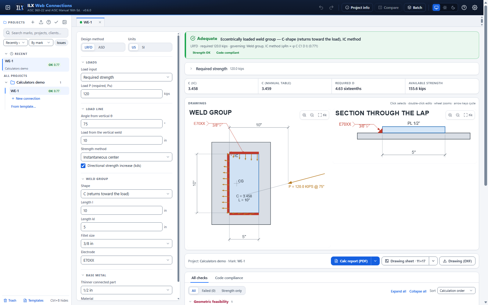Viewport: 488px width, 305px height.
Task: Uncheck Directional strength increase (kds)
Action: pyautogui.click(x=83, y=166)
